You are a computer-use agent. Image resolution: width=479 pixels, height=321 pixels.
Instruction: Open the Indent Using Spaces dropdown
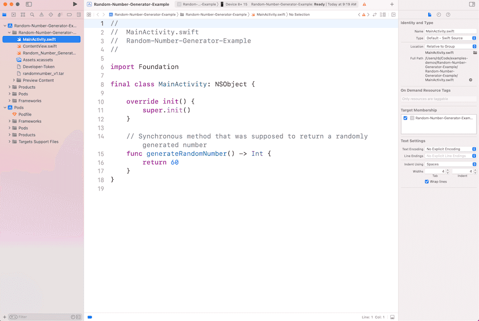(x=451, y=164)
